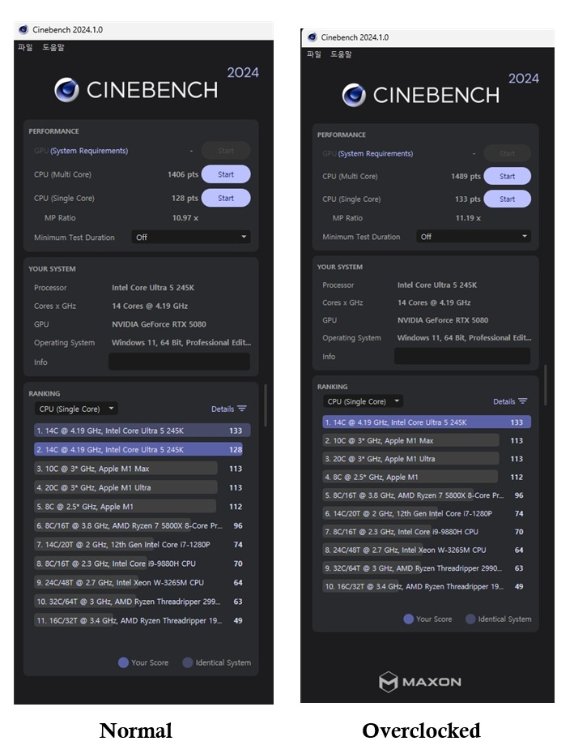
Task: Click Details filter icon in Overclocked window
Action: tap(523, 401)
